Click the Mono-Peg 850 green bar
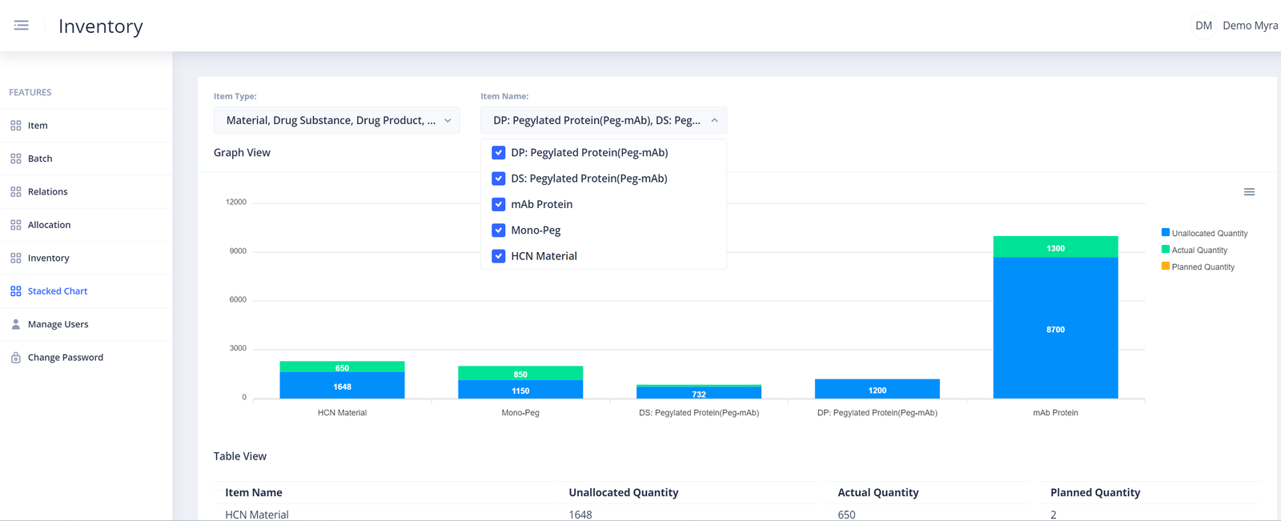This screenshot has width=1281, height=521. (x=520, y=374)
